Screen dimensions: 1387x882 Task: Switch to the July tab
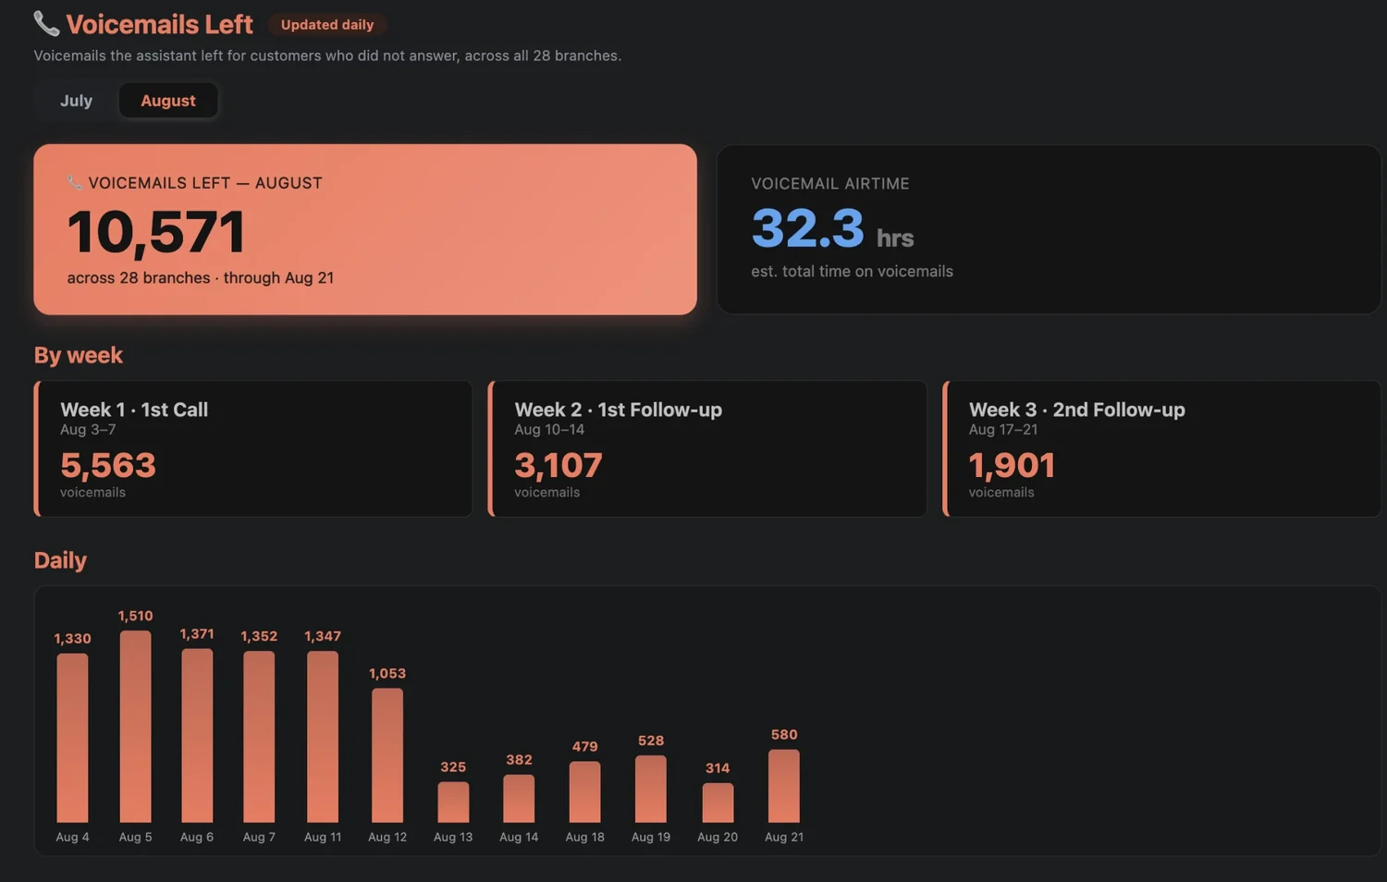pos(76,101)
